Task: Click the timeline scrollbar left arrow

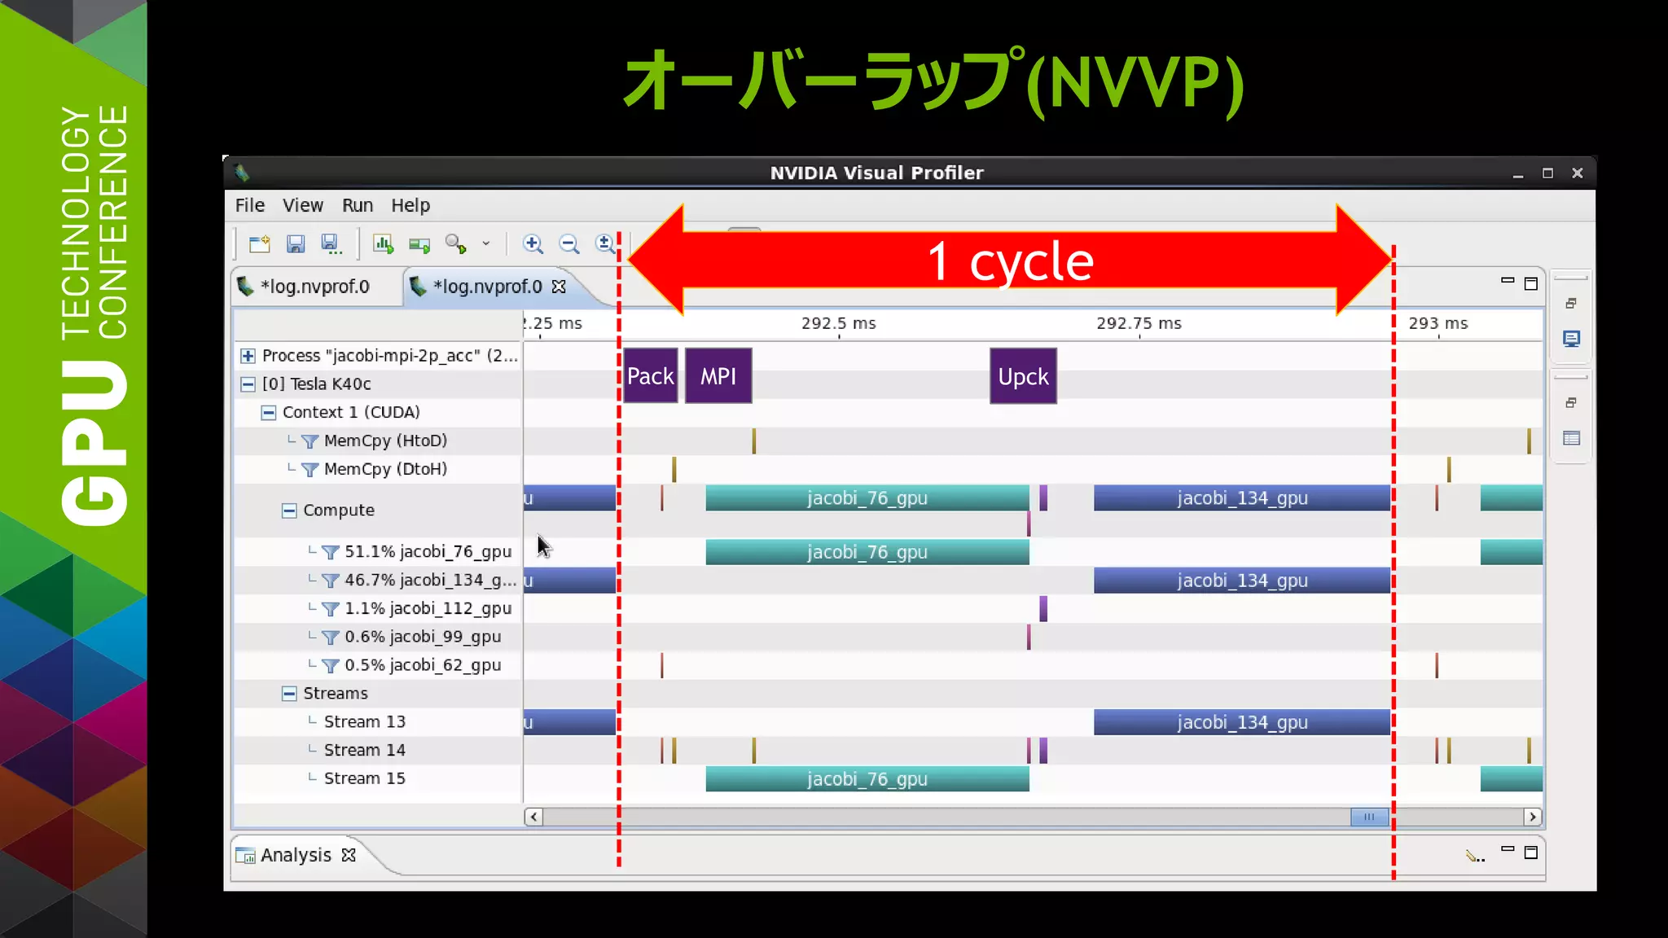Action: point(533,817)
